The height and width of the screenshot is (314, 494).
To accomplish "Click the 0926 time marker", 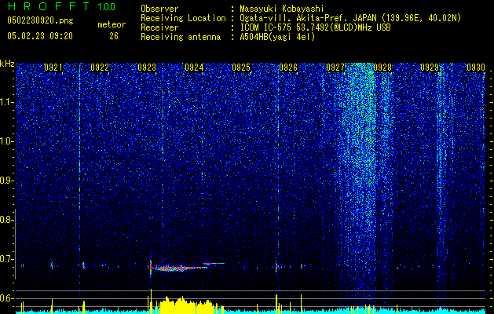I will pyautogui.click(x=288, y=68).
